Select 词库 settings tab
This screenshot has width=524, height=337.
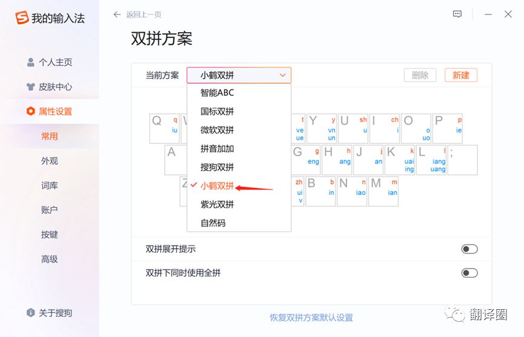click(50, 186)
